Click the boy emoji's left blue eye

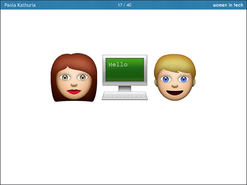[x=165, y=79]
